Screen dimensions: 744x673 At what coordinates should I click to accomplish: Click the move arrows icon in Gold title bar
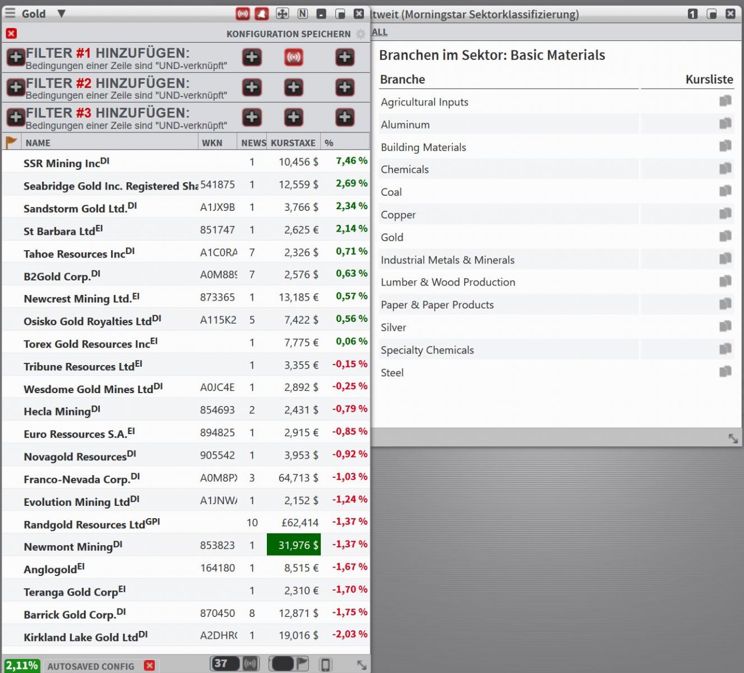pyautogui.click(x=283, y=13)
